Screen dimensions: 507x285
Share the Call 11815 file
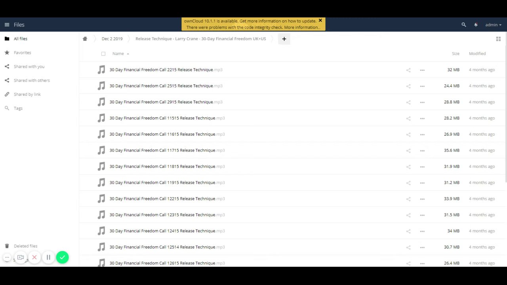[x=408, y=167]
